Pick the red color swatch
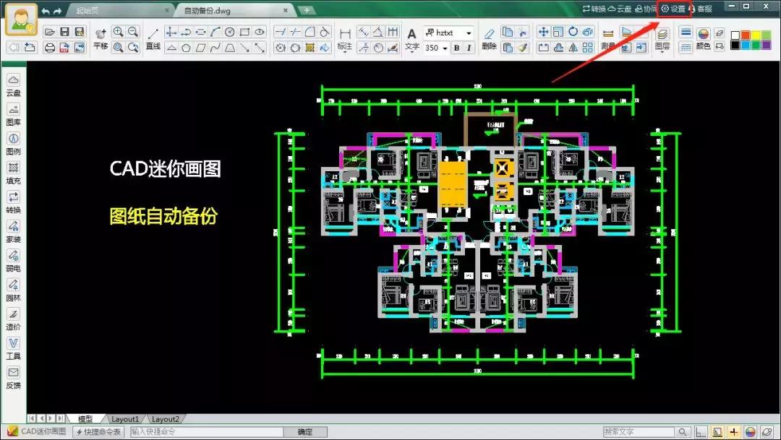Screen dimensions: 781x440 pyautogui.click(x=746, y=35)
